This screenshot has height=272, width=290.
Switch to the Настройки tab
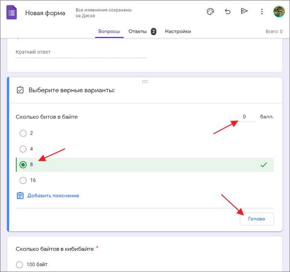click(178, 31)
